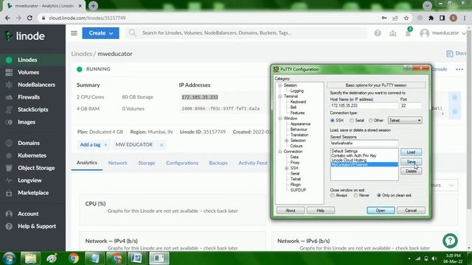Open the green chat help bubble
The height and width of the screenshot is (265, 472).
(x=450, y=241)
